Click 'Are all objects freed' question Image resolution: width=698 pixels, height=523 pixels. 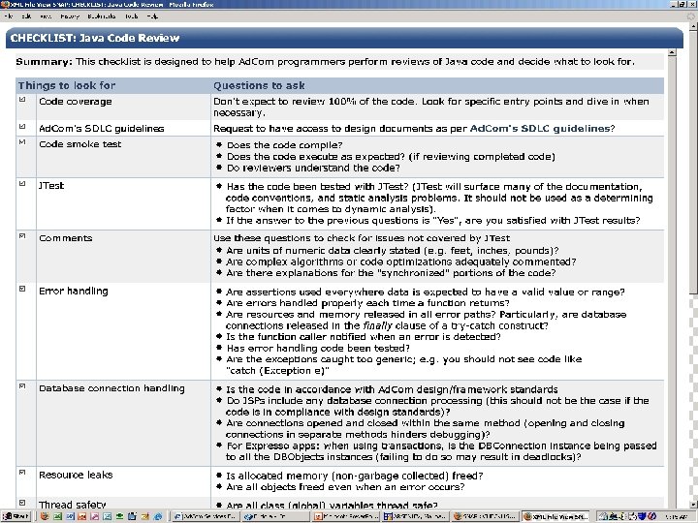click(x=345, y=486)
